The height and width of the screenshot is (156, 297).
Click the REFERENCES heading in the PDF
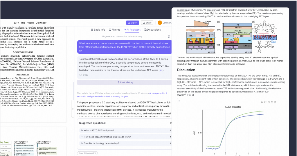pos(23,75)
